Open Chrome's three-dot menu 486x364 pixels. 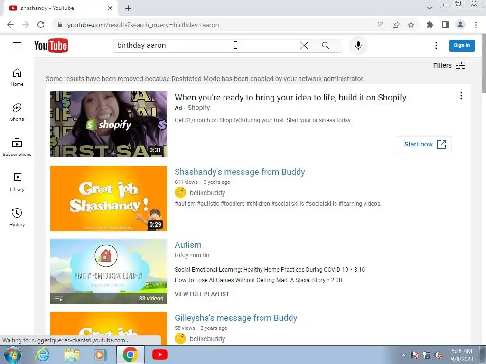coord(476,25)
